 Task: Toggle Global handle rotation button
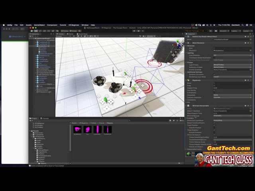[x=73, y=31]
